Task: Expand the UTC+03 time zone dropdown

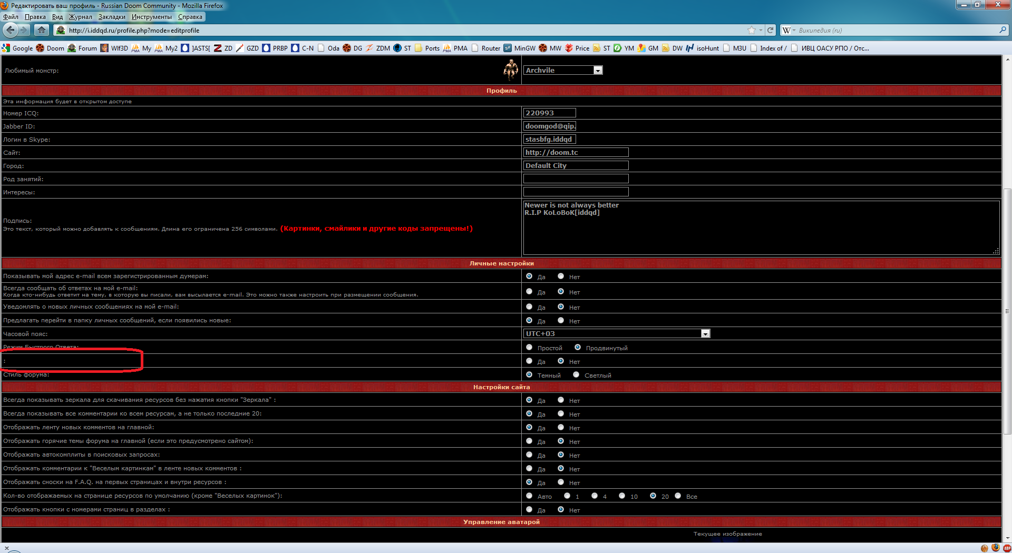Action: click(705, 334)
